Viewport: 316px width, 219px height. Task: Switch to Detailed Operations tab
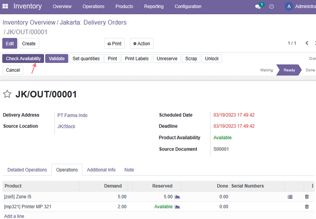coord(27,170)
